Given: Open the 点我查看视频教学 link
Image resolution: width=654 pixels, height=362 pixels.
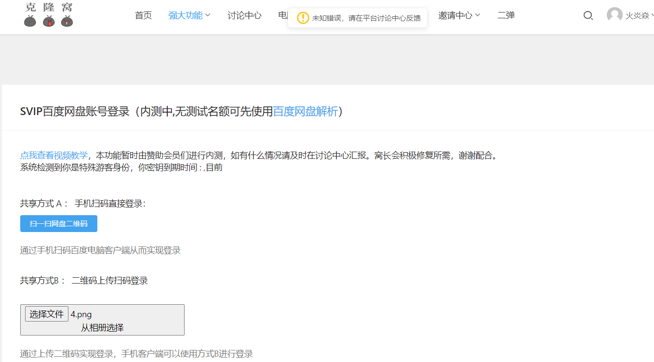Looking at the screenshot, I should tap(54, 155).
